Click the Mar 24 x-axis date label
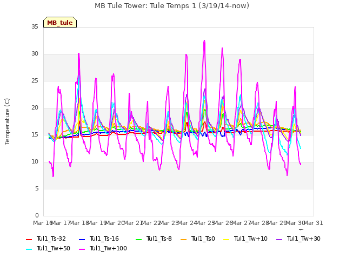The image size is (346, 259). coord(187,223)
